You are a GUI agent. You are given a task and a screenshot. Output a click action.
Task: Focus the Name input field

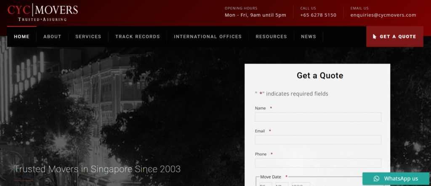[318, 117]
